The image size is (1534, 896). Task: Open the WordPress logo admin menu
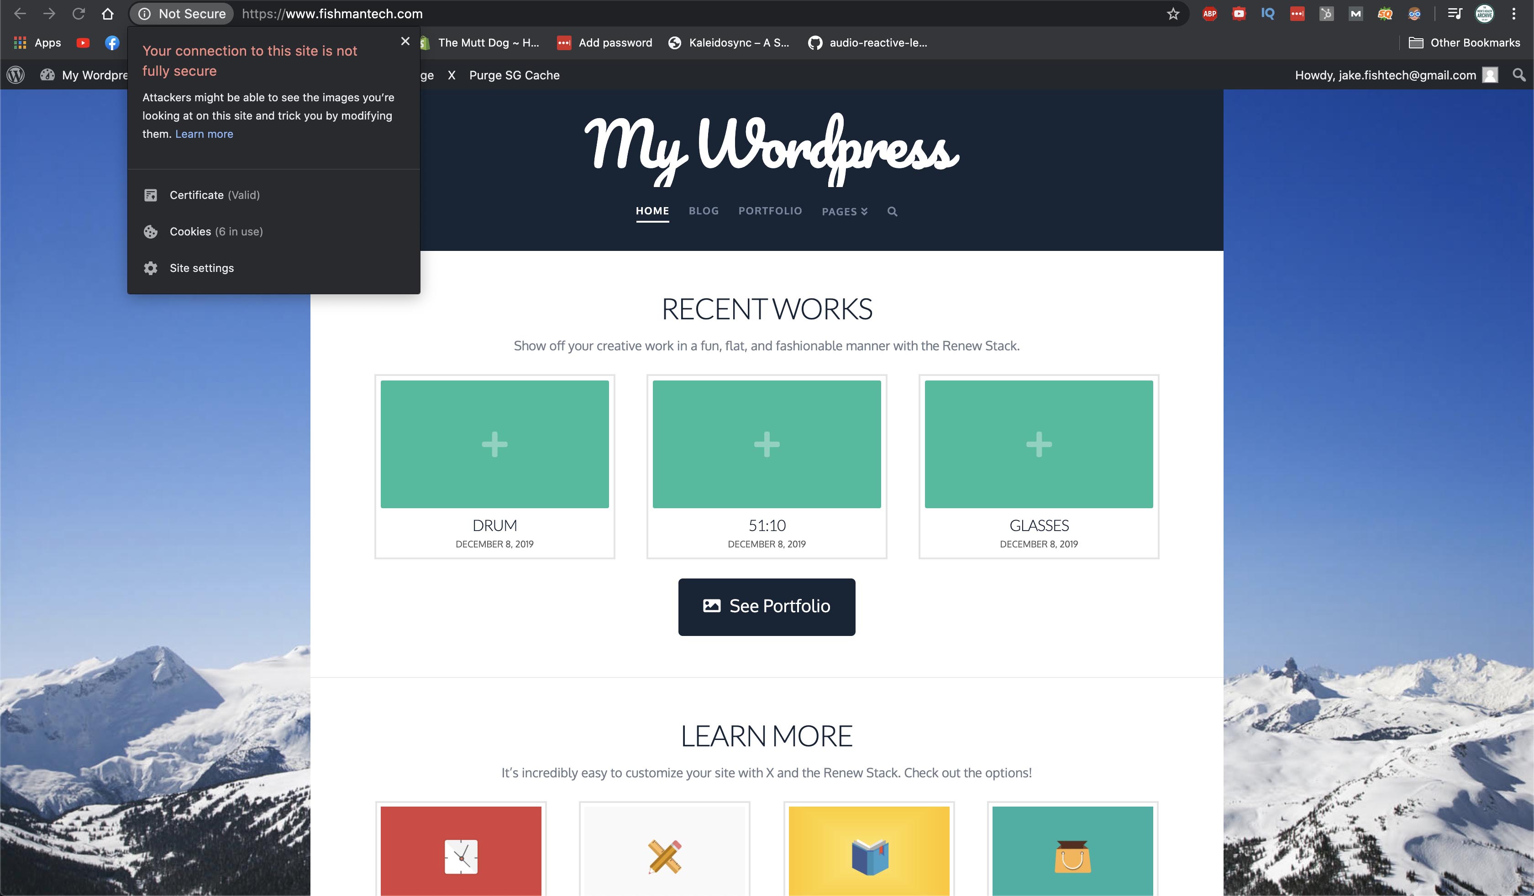(16, 75)
